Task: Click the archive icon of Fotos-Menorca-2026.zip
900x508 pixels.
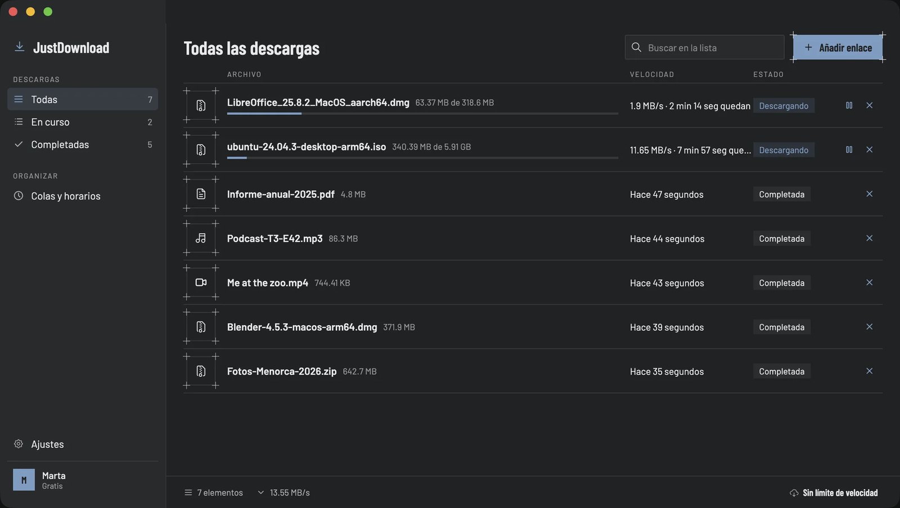Action: (201, 371)
